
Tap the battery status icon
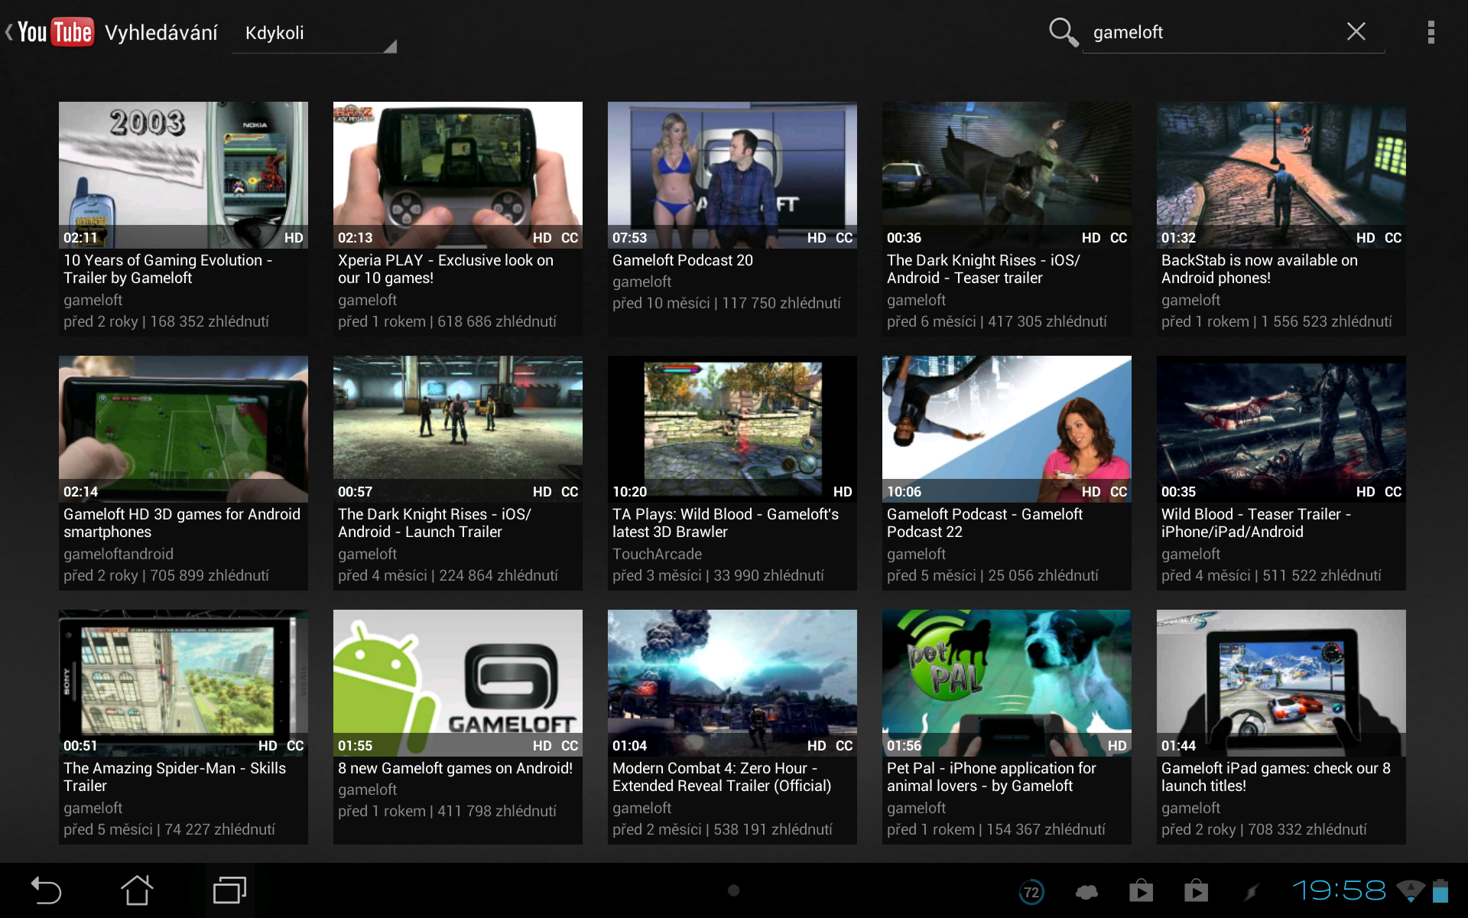(x=1440, y=890)
